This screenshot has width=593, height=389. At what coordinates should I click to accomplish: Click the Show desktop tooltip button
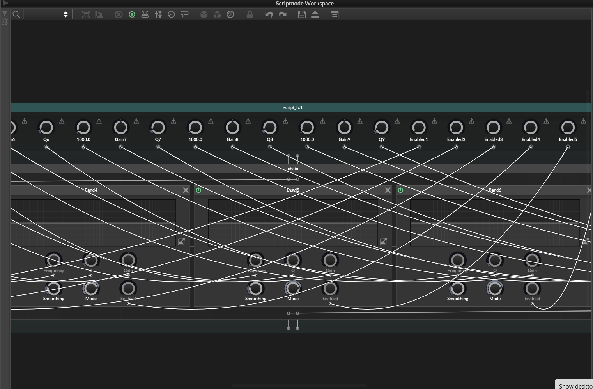tap(574, 385)
